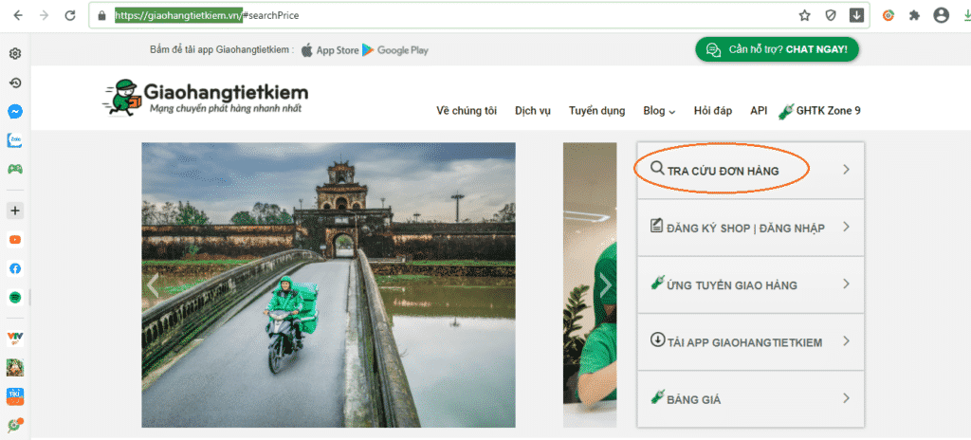Open Messenger from the sidebar
Image resolution: width=971 pixels, height=440 pixels.
[15, 112]
